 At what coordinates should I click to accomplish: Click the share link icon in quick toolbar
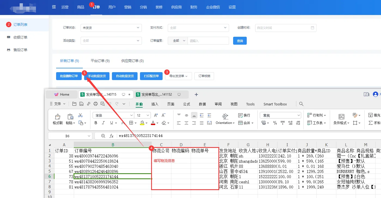tap(89, 104)
